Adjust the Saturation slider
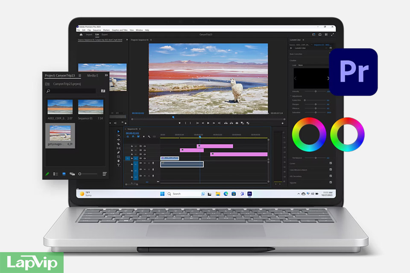The image size is (410, 273). click(x=316, y=112)
